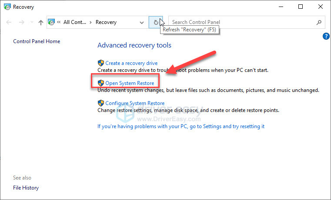Viewport: 331px width, 200px height.
Task: Open the All Cont... breadcrumb
Action: click(x=75, y=22)
